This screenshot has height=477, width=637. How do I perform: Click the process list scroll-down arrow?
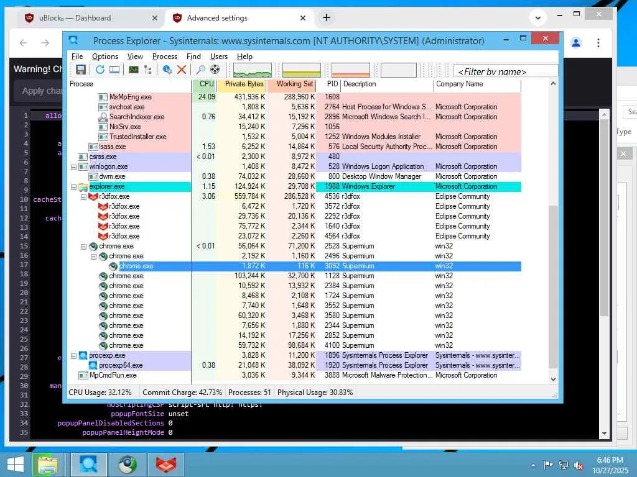click(x=553, y=379)
